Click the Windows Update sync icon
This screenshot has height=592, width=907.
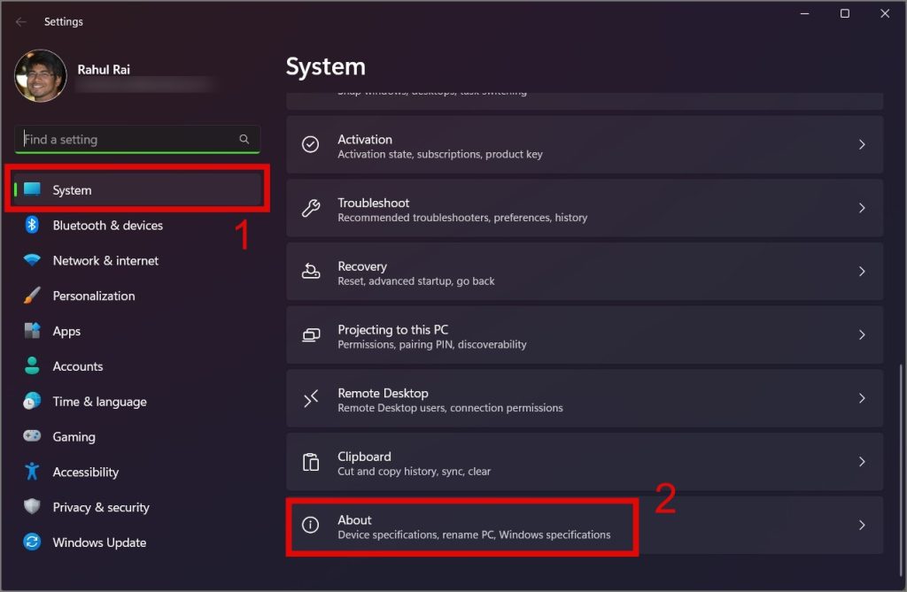(x=32, y=542)
